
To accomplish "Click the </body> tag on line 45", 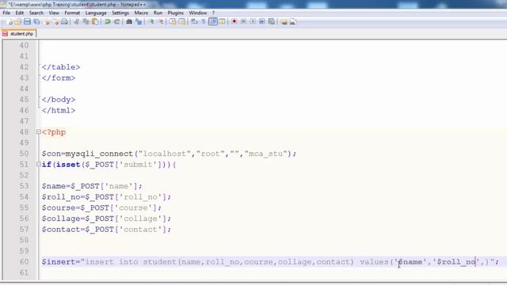I will click(59, 100).
